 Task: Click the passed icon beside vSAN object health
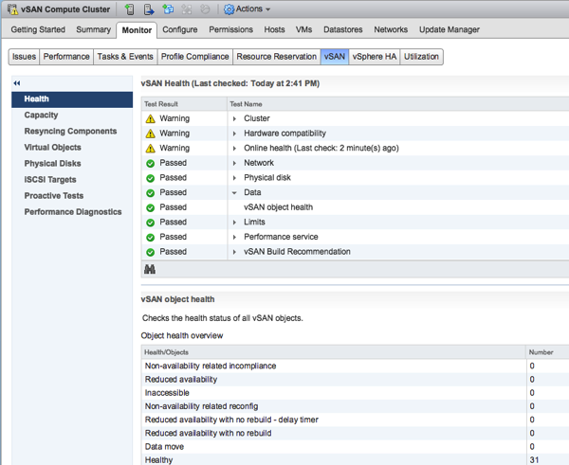tap(150, 207)
